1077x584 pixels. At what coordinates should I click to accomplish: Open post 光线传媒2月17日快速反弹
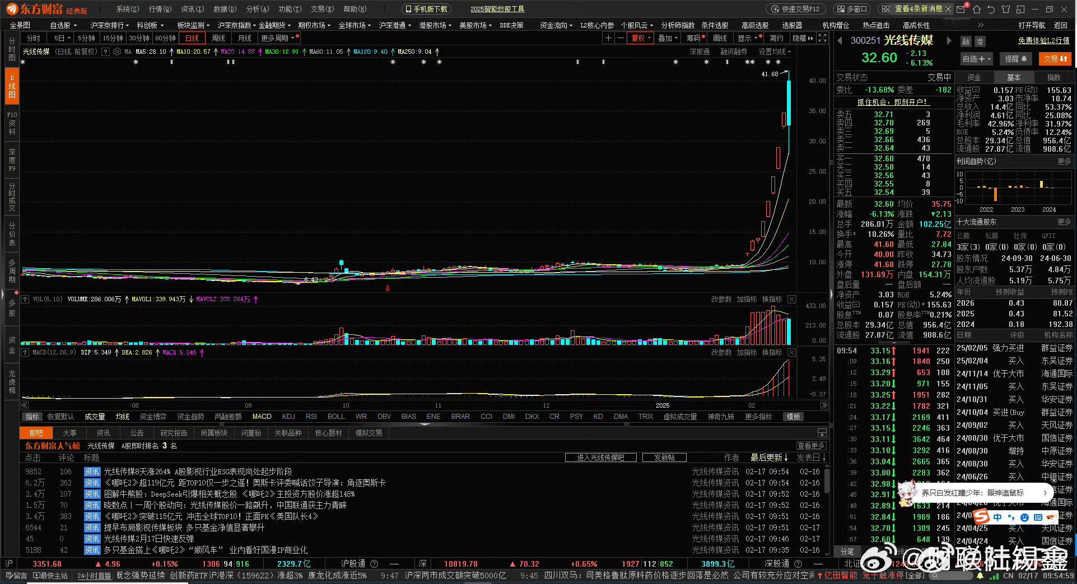pos(148,539)
